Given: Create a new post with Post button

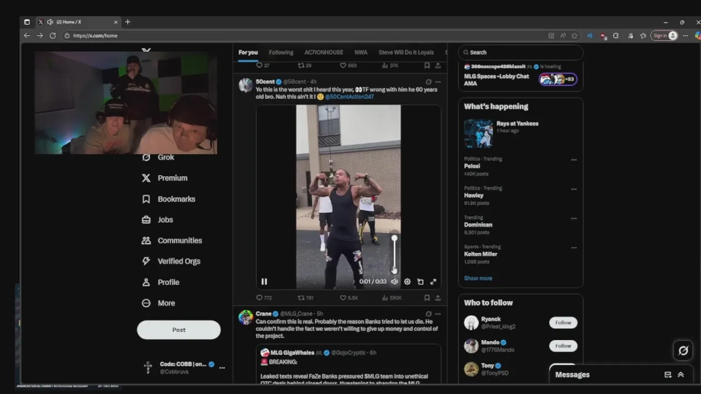Looking at the screenshot, I should point(179,330).
